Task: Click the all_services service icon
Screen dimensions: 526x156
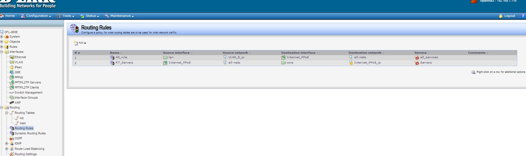Action: (x=417, y=57)
